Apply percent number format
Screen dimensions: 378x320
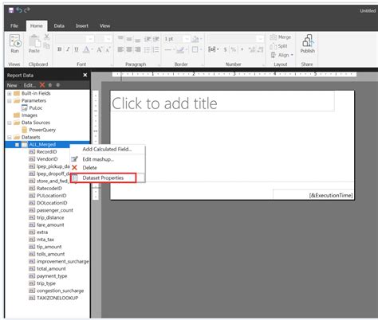click(x=234, y=49)
